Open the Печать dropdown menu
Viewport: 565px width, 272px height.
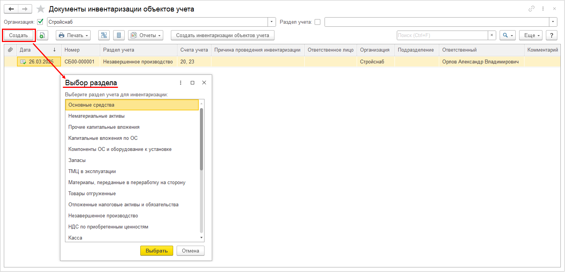pos(73,35)
